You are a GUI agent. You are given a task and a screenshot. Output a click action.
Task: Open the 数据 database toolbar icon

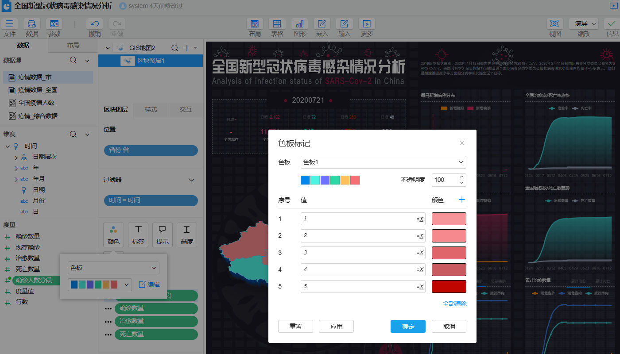(x=32, y=24)
